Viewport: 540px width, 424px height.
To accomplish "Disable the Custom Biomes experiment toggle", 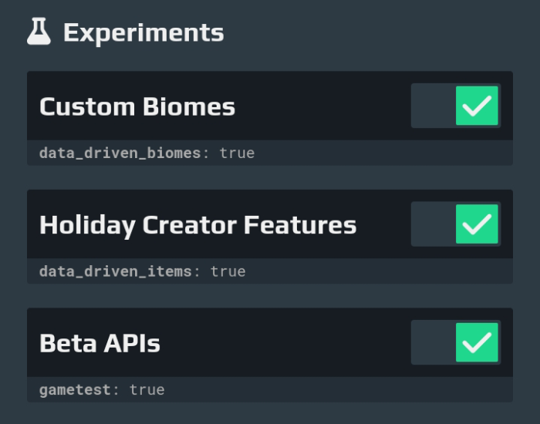I will (456, 106).
